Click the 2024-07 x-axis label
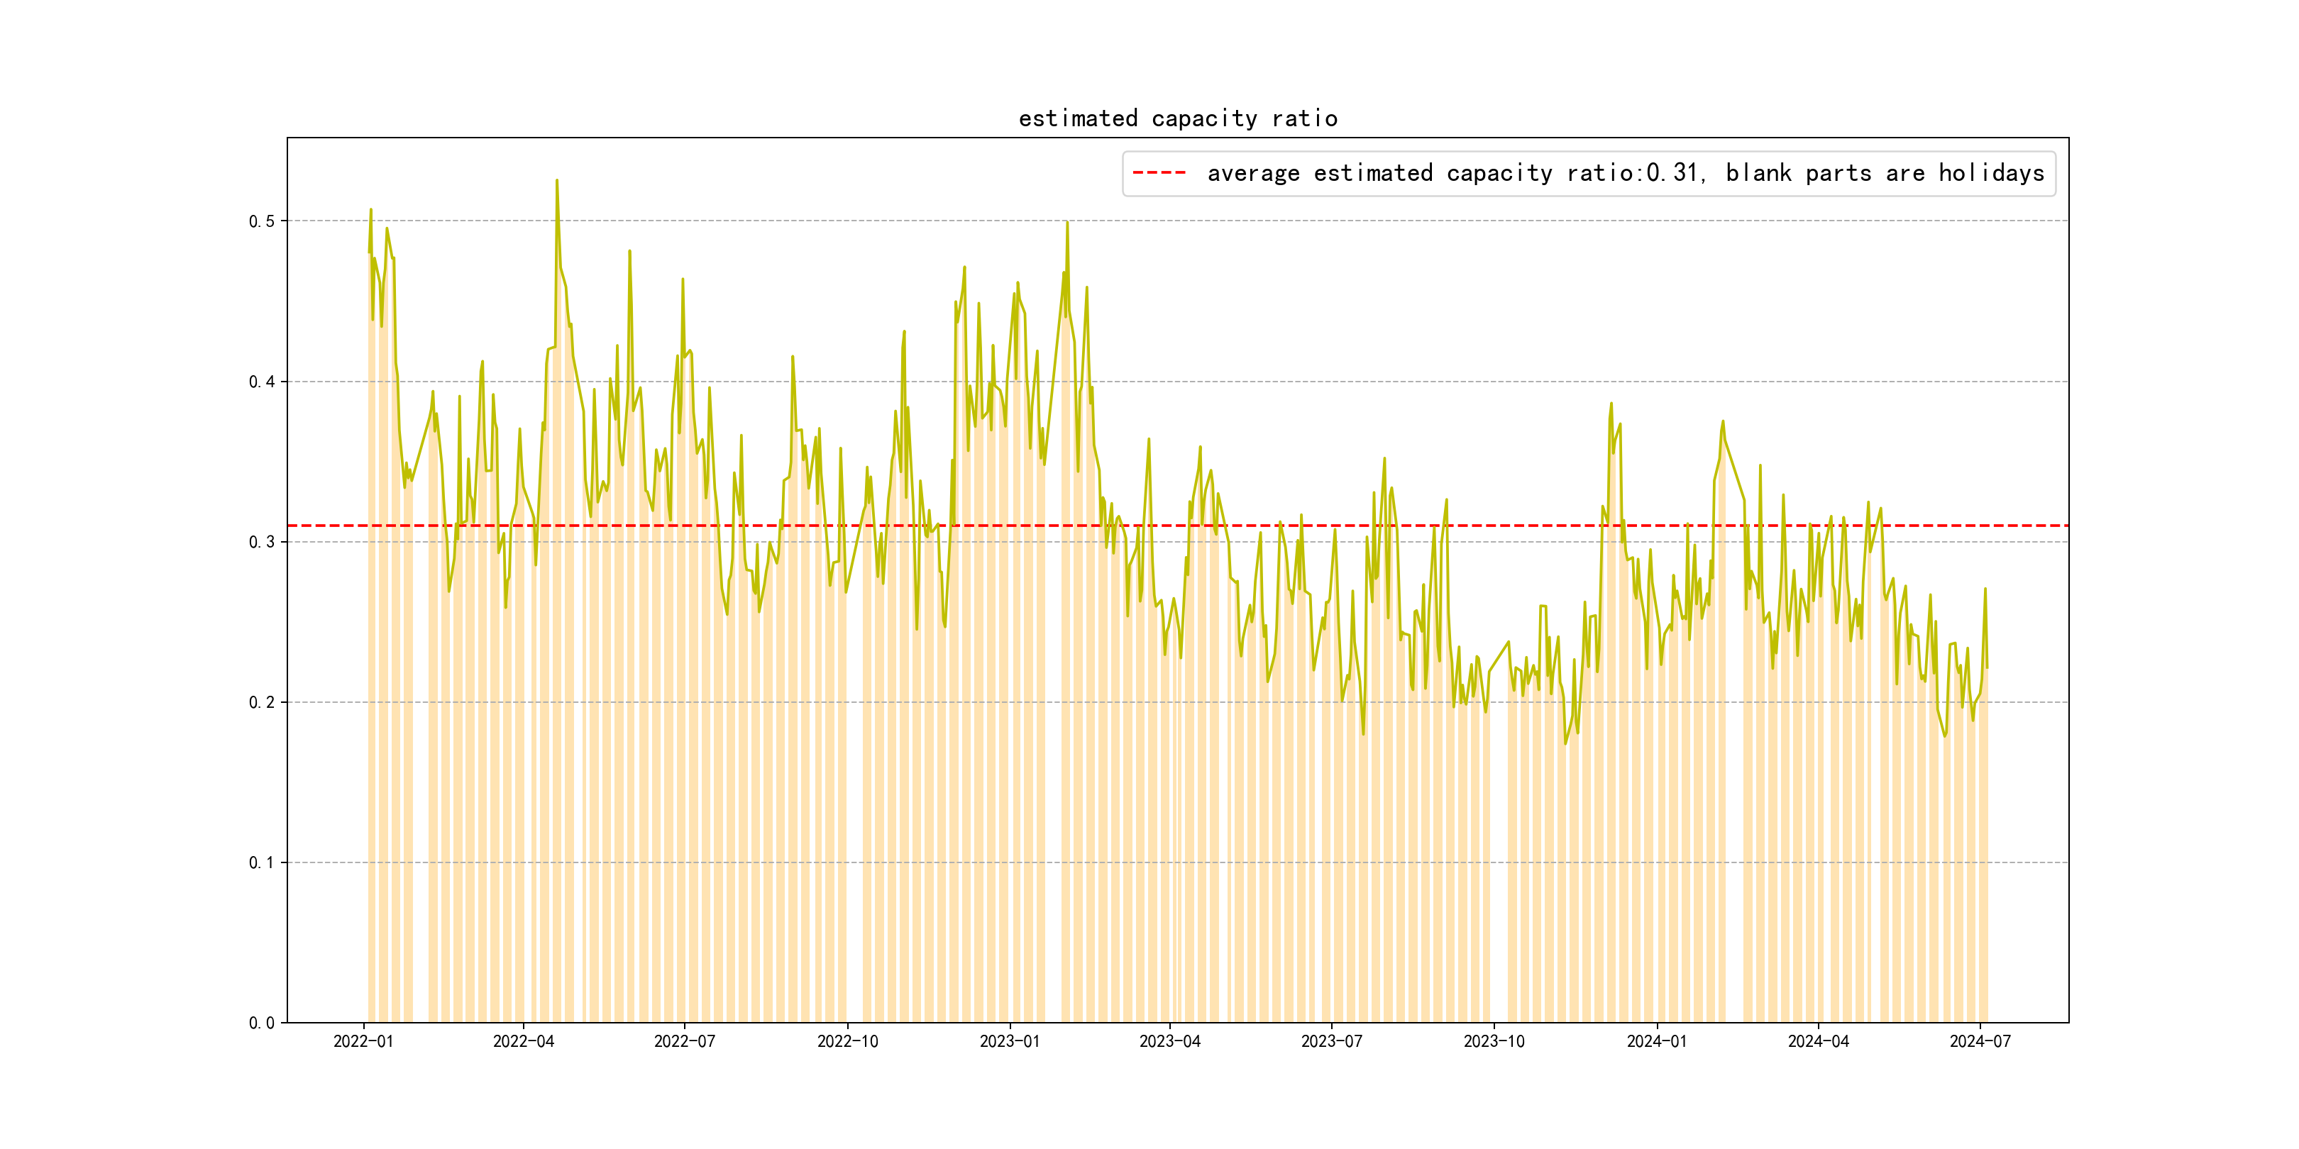 1980,1041
